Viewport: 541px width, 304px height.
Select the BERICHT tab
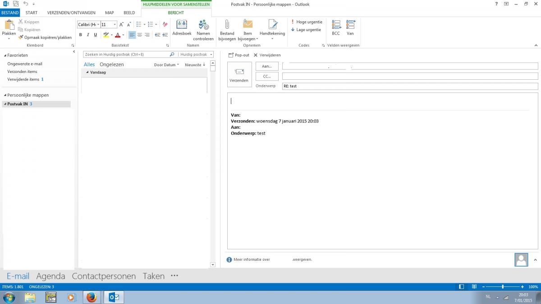point(176,13)
